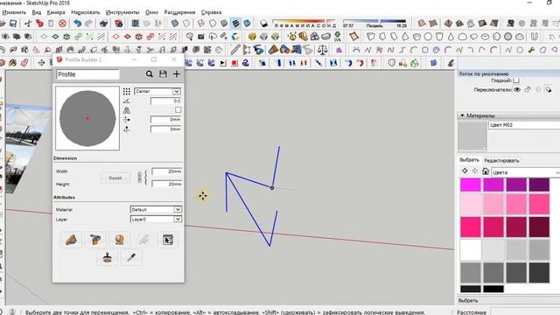Image resolution: width=560 pixels, height=315 pixels.
Task: Open the Вид menu
Action: tap(37, 12)
